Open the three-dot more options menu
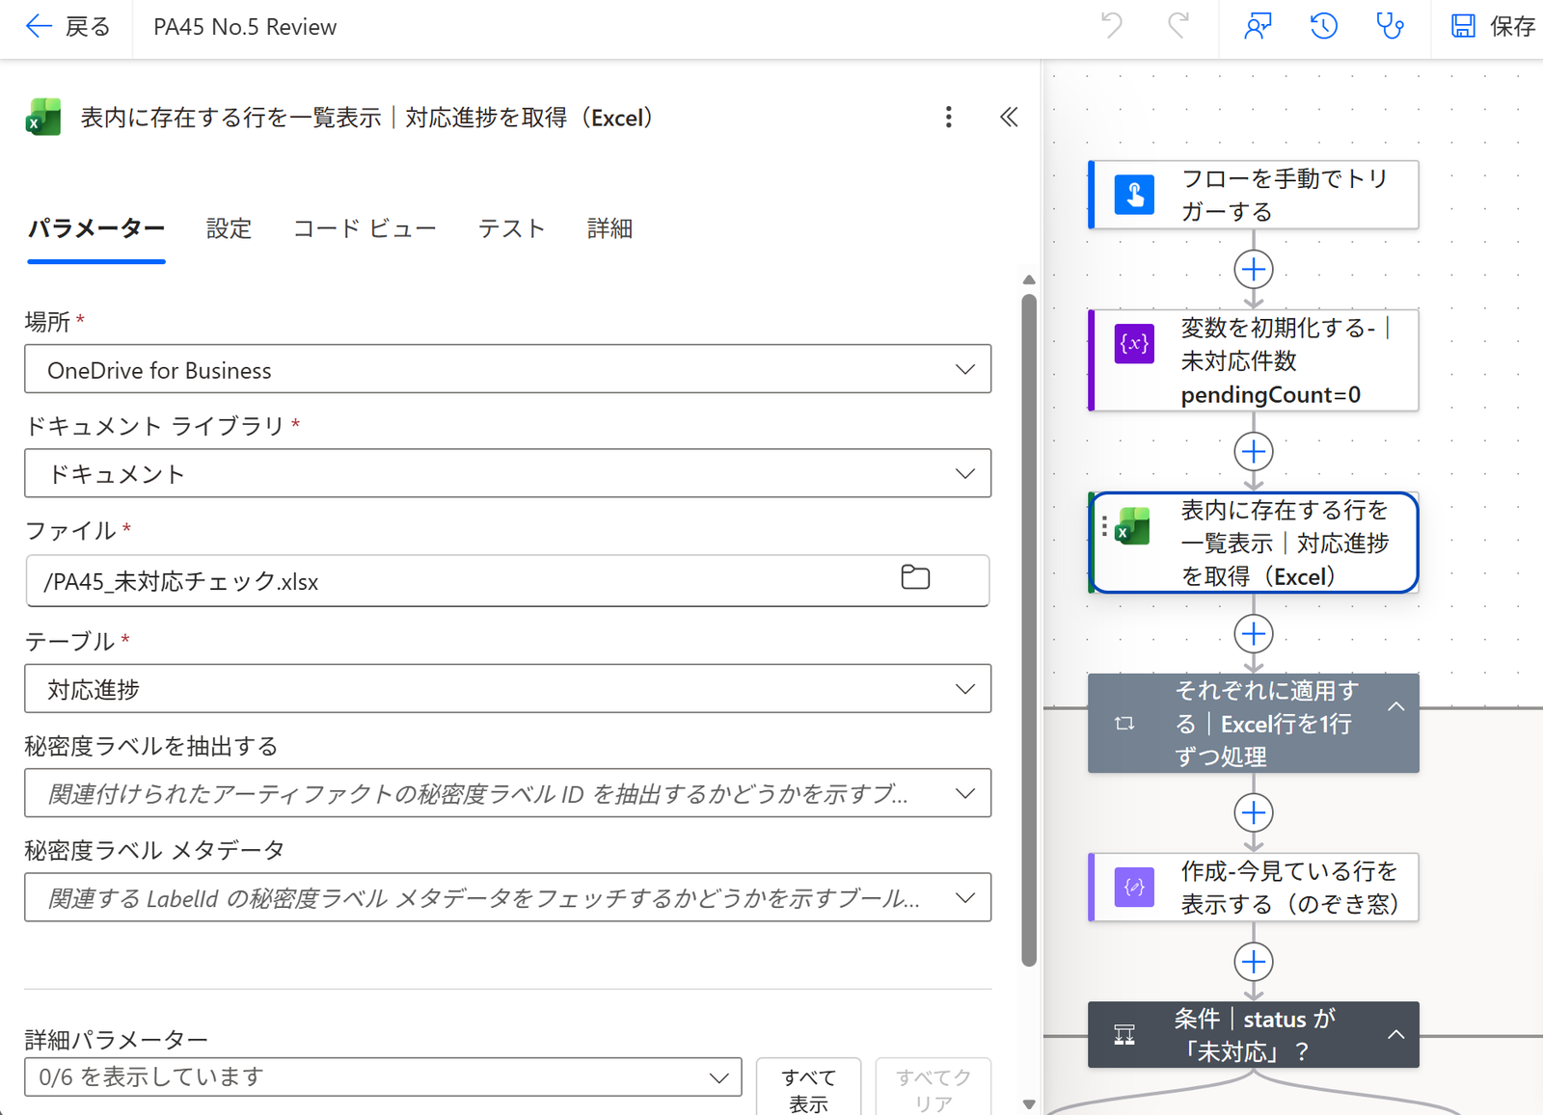This screenshot has width=1543, height=1115. 949,118
